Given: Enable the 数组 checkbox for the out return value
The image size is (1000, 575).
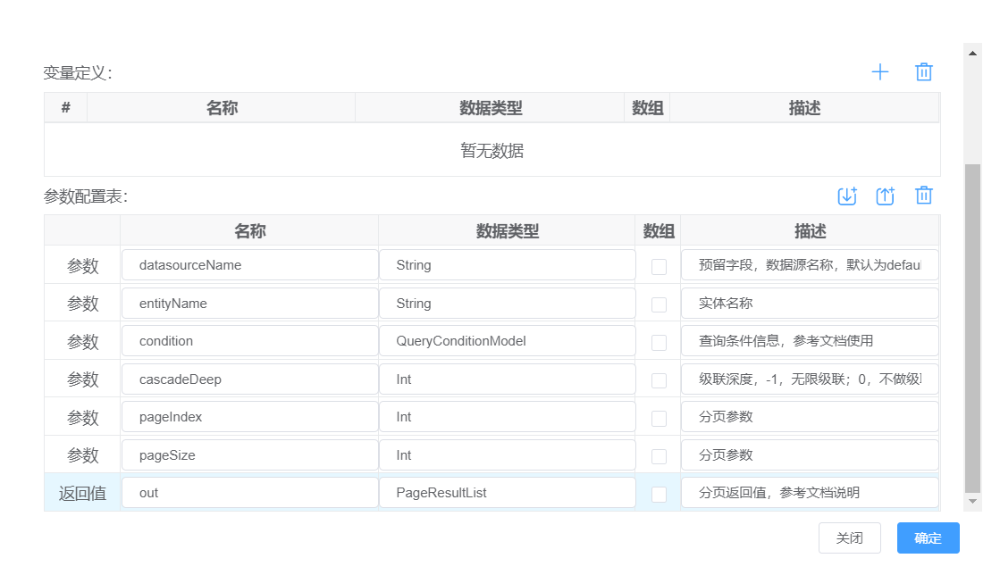Looking at the screenshot, I should coord(659,494).
